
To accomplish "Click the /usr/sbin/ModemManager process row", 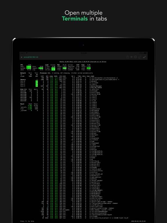I will click(x=74, y=211).
